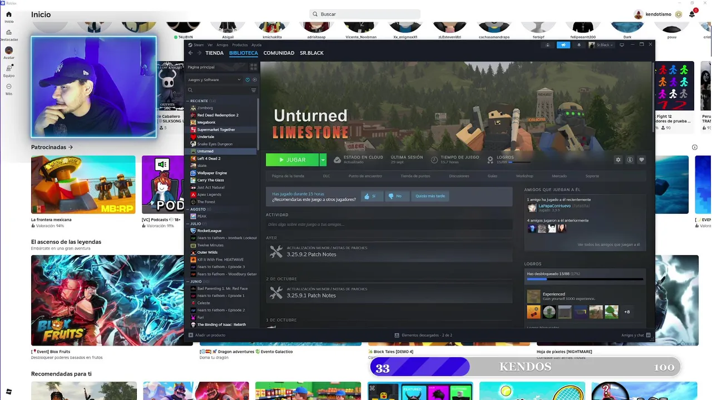This screenshot has width=712, height=400.
Task: Open Sr.Black account dropdown
Action: click(x=601, y=45)
